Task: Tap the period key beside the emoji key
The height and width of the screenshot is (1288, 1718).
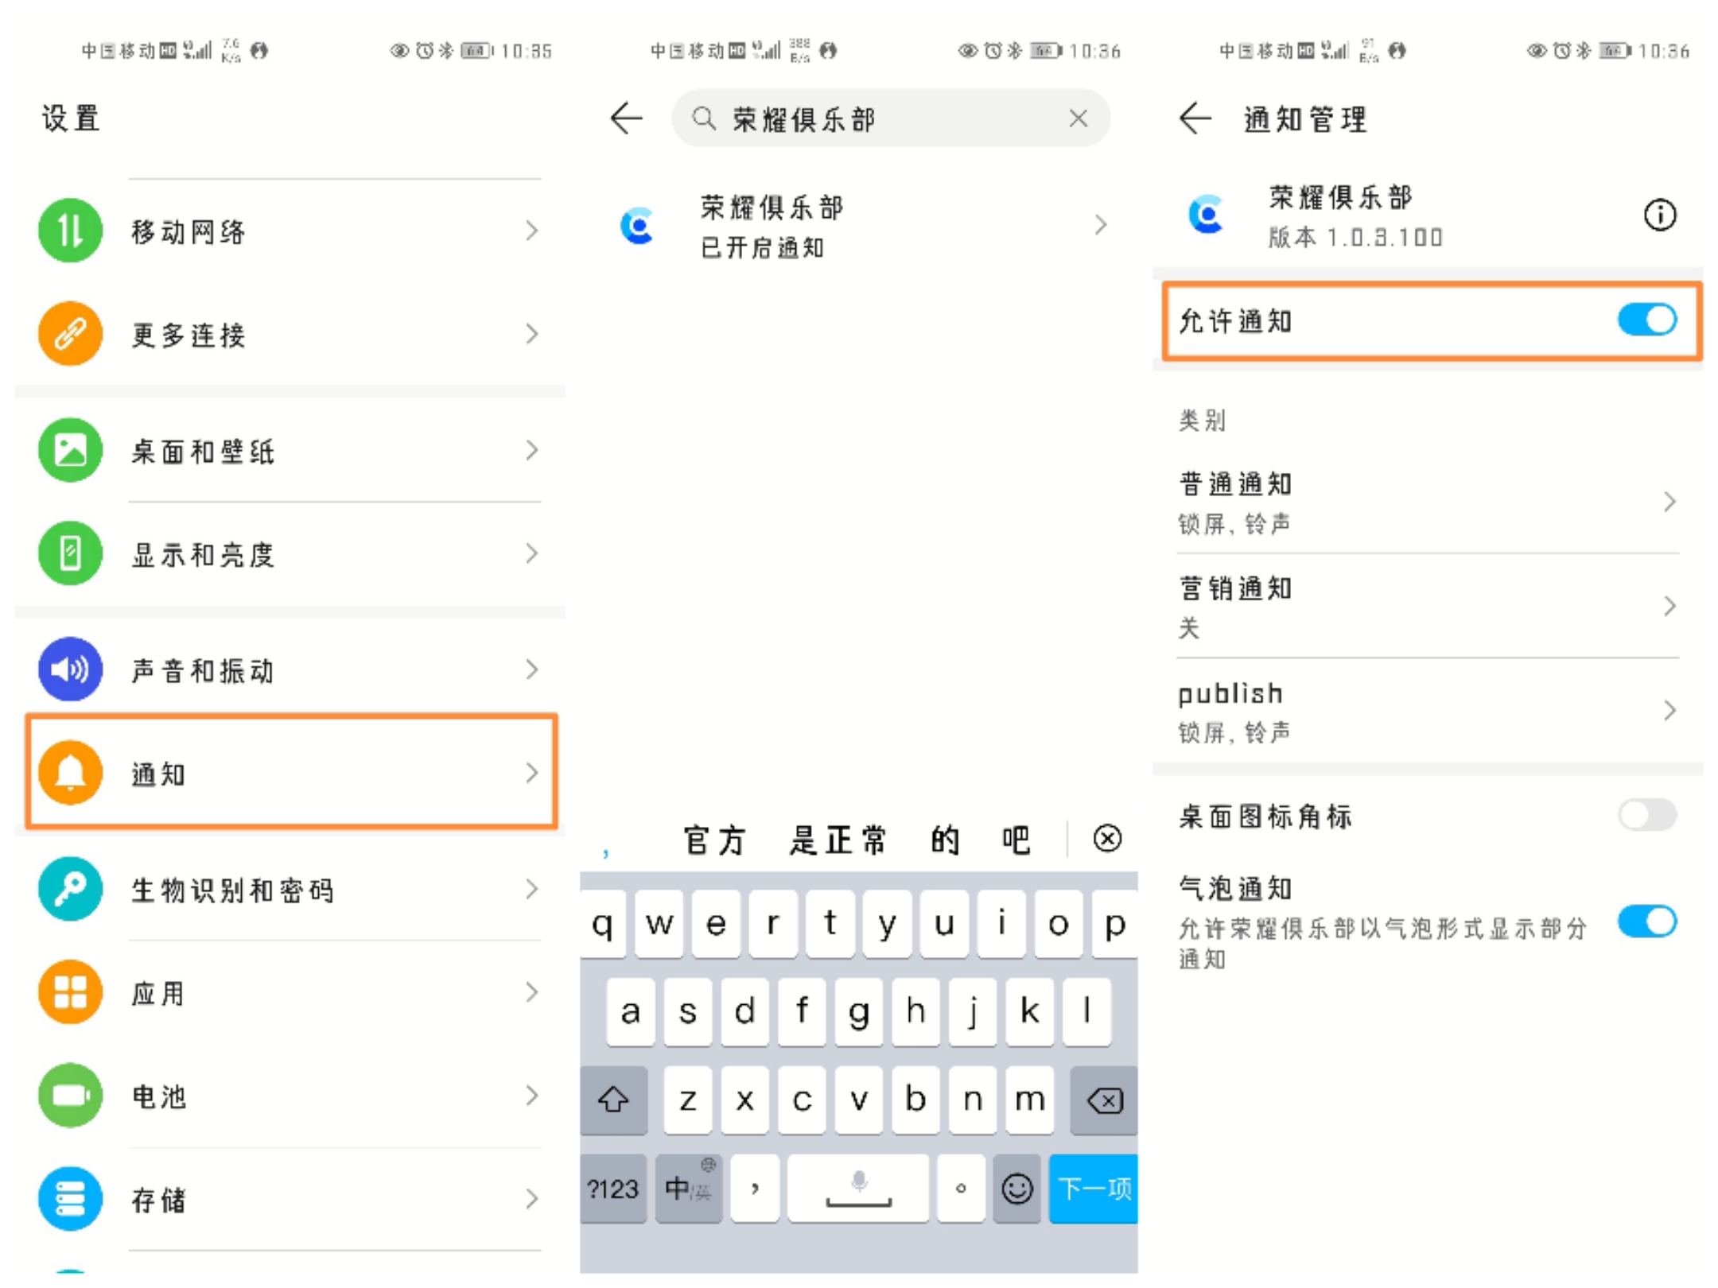Action: click(x=961, y=1189)
